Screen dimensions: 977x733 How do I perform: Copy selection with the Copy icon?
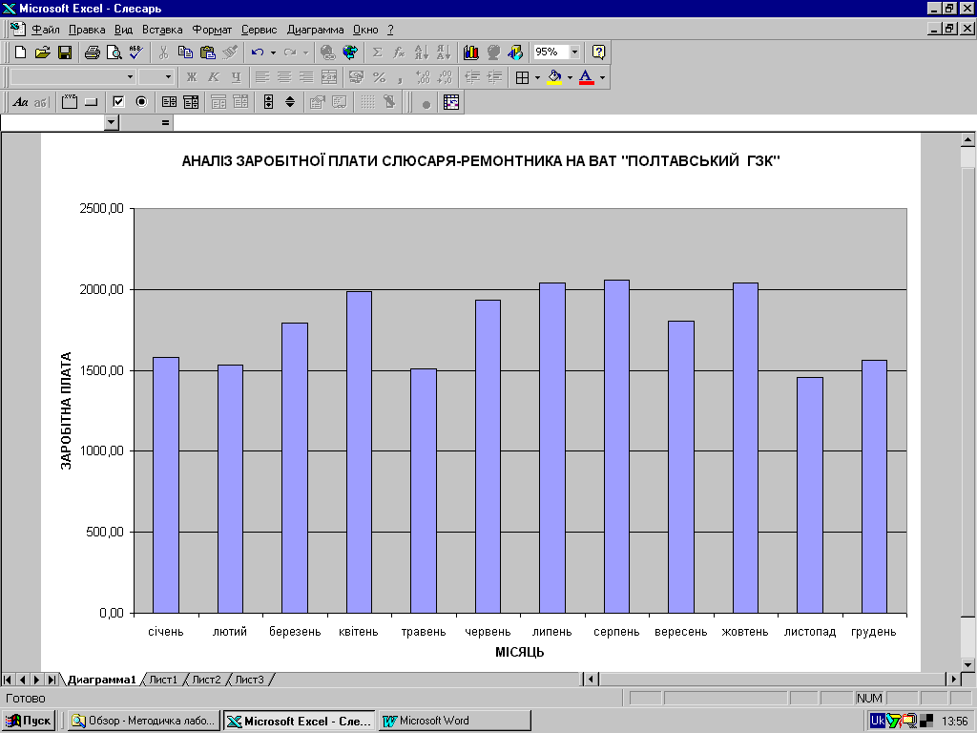[x=185, y=52]
